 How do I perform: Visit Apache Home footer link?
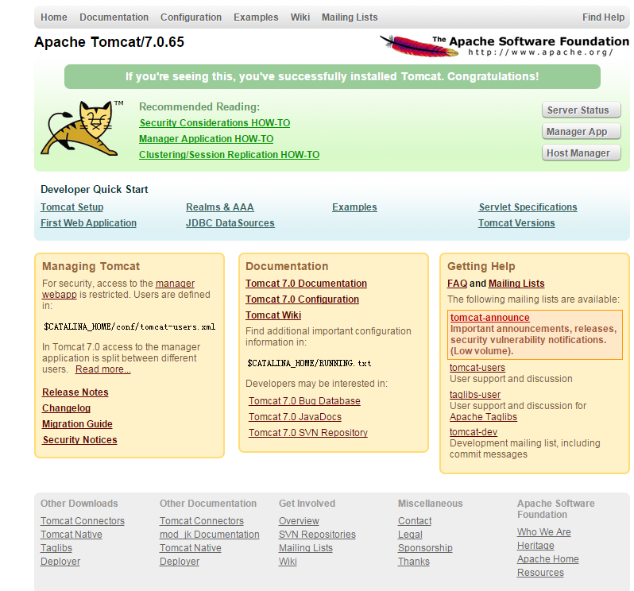548,559
